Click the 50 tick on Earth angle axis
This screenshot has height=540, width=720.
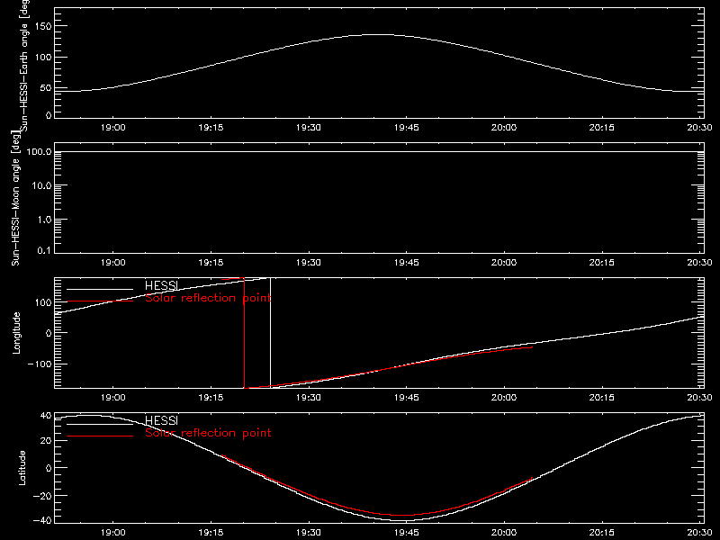[46, 87]
